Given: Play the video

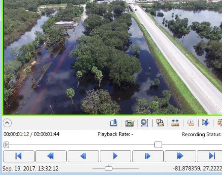Looking at the screenshot, I should pyautogui.click(x=116, y=156).
